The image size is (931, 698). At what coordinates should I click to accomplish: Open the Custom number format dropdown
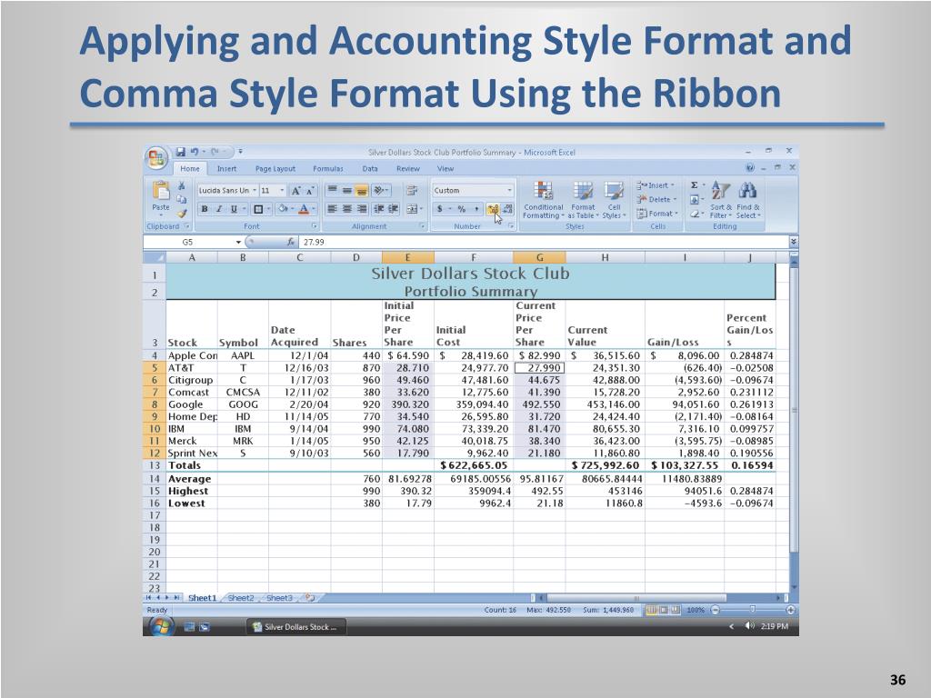point(509,191)
